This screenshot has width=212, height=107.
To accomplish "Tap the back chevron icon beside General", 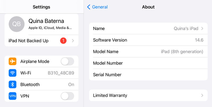I will [x=89, y=7].
